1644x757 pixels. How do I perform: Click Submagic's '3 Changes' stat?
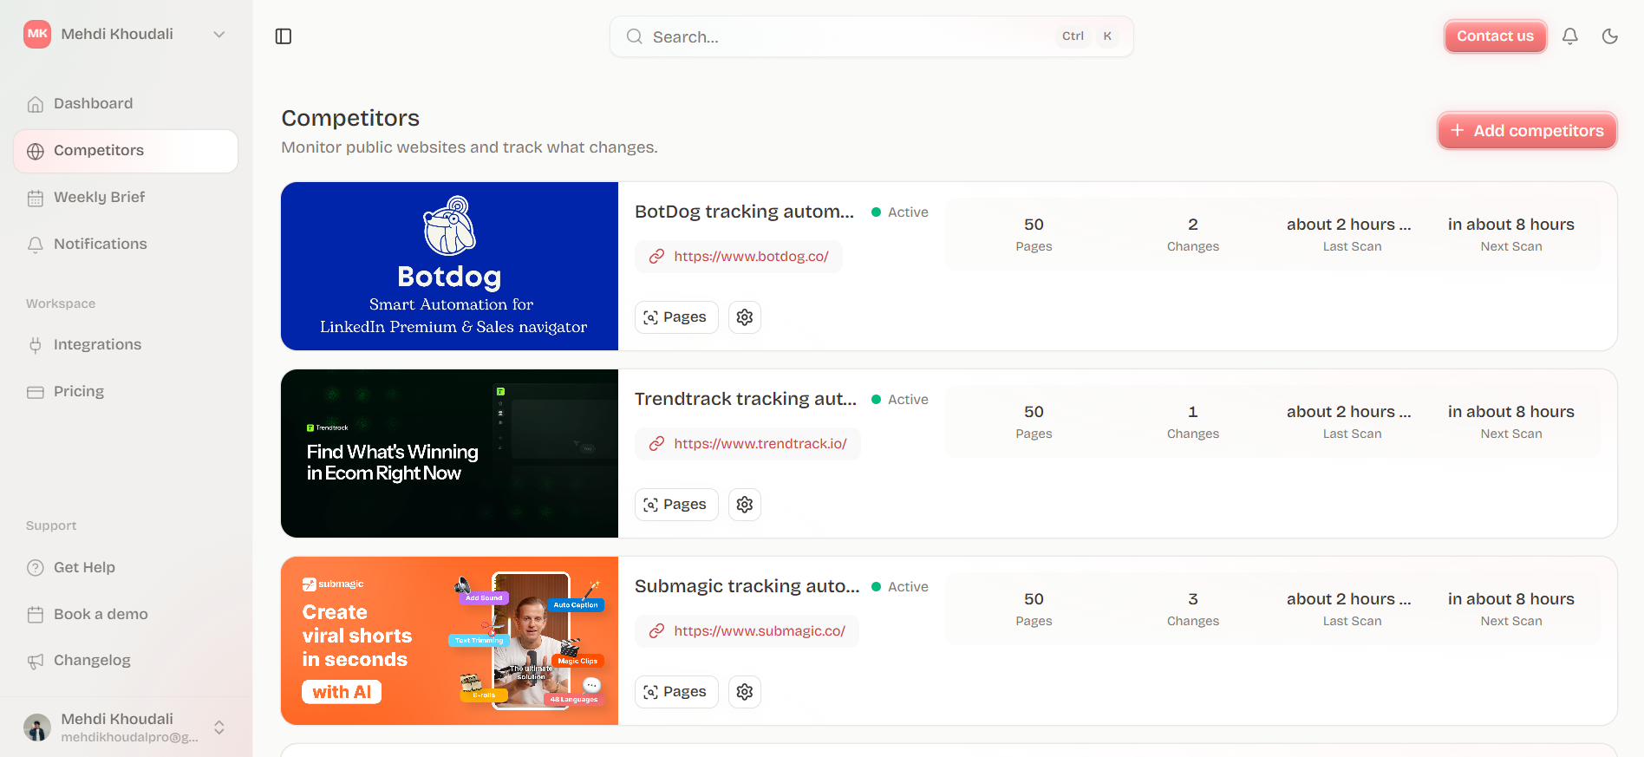pos(1193,609)
